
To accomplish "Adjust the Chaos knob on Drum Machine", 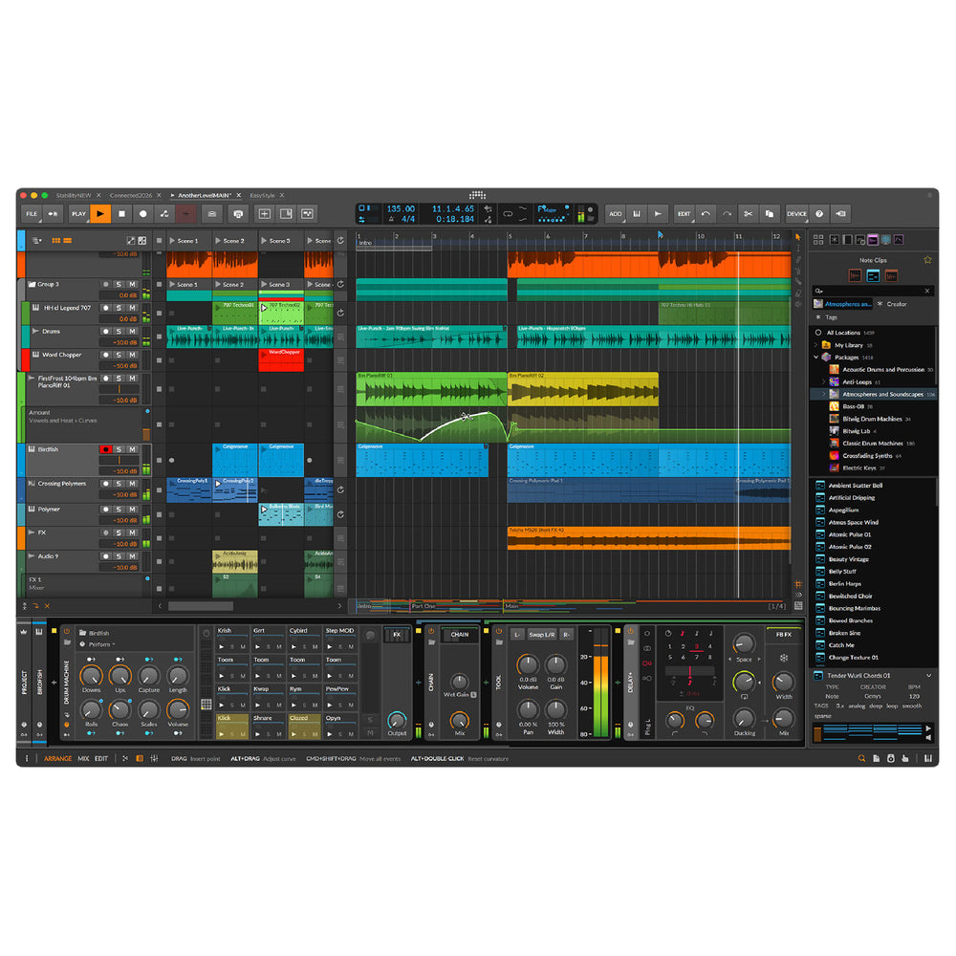I will pyautogui.click(x=119, y=709).
